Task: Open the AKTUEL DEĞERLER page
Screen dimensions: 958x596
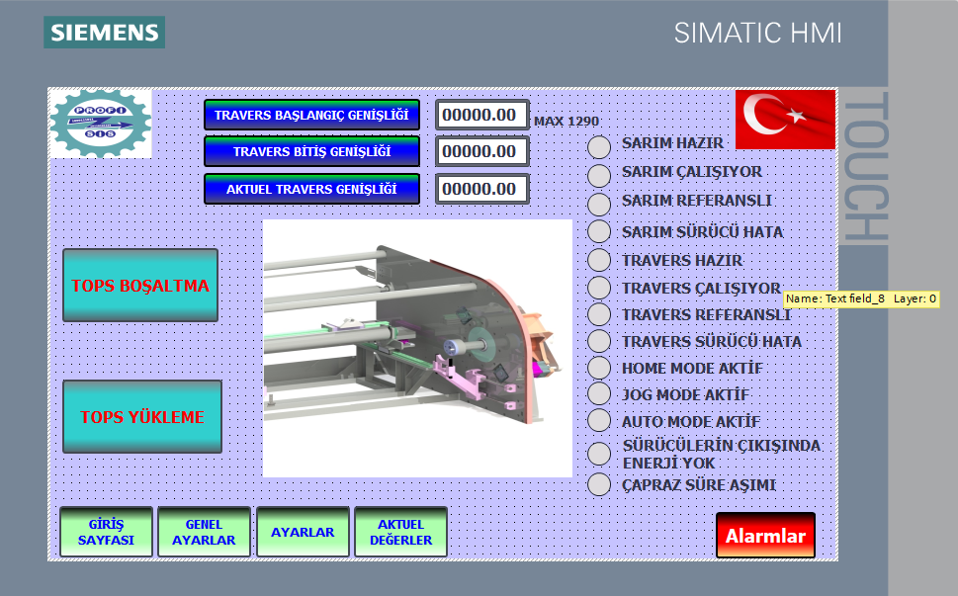Action: [400, 532]
